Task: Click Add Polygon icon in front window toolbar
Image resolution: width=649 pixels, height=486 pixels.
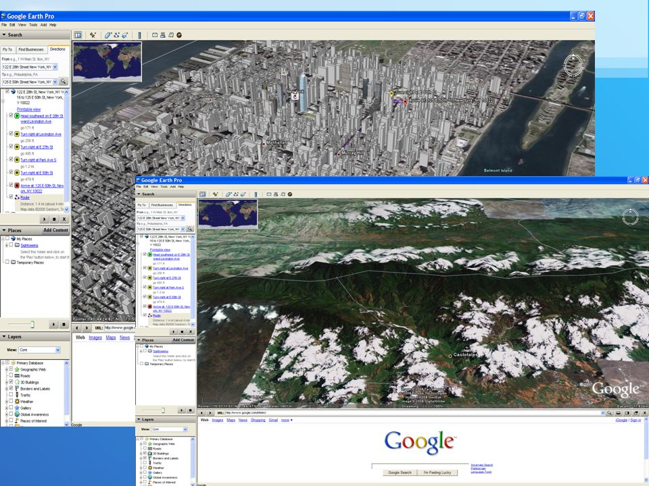Action: [229, 194]
